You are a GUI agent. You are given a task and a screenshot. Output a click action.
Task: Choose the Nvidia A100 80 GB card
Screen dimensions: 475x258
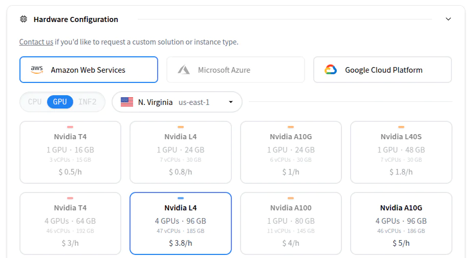(290, 223)
